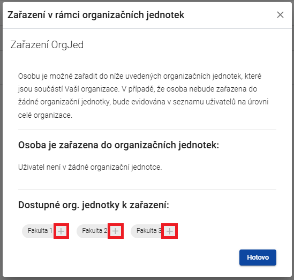The image size is (294, 280).
Task: Confirm with the Hotovo button
Action: [x=258, y=258]
